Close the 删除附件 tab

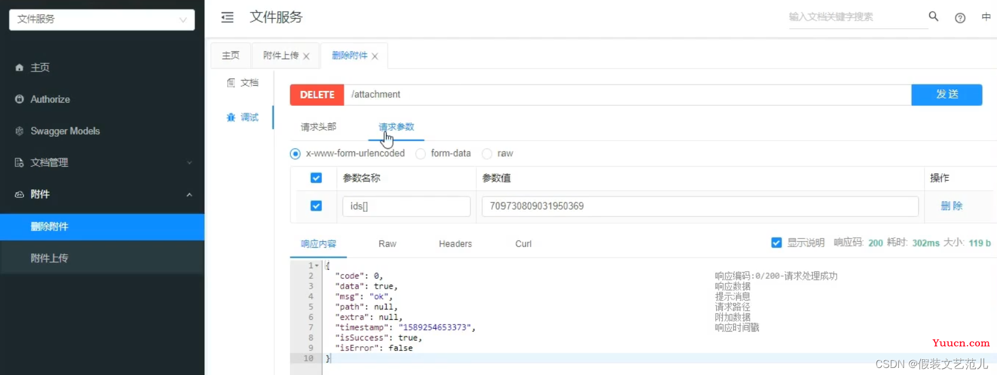tap(375, 56)
